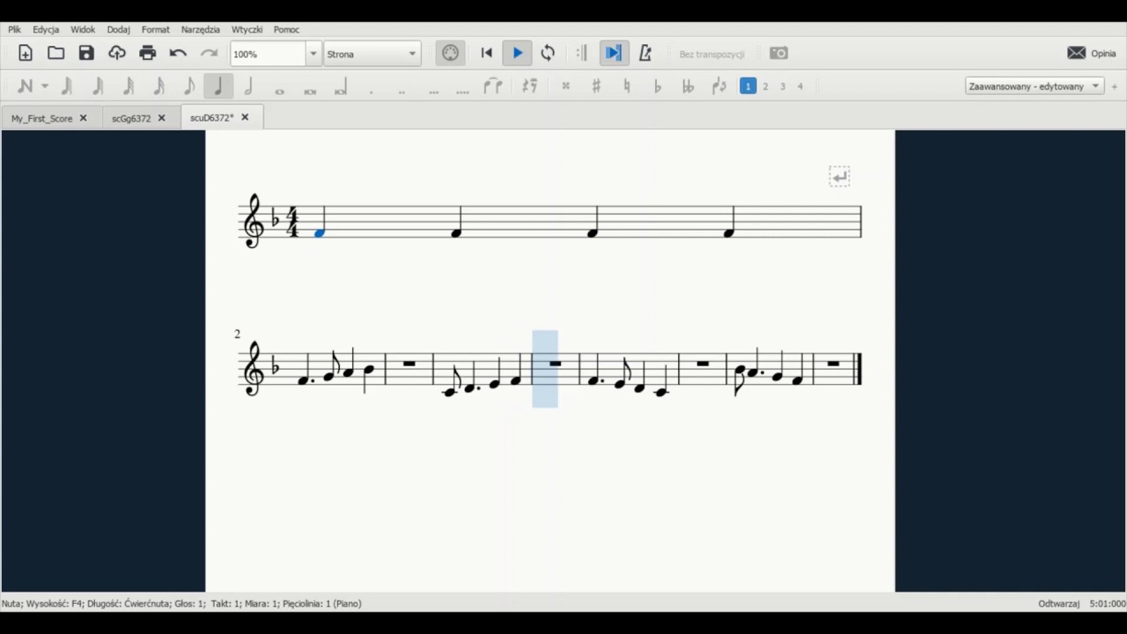Toggle note input mode N button
Image resolution: width=1127 pixels, height=634 pixels.
click(x=25, y=86)
